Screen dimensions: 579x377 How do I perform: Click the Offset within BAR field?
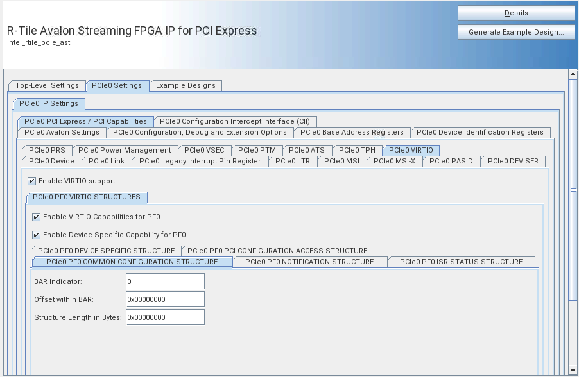click(165, 299)
